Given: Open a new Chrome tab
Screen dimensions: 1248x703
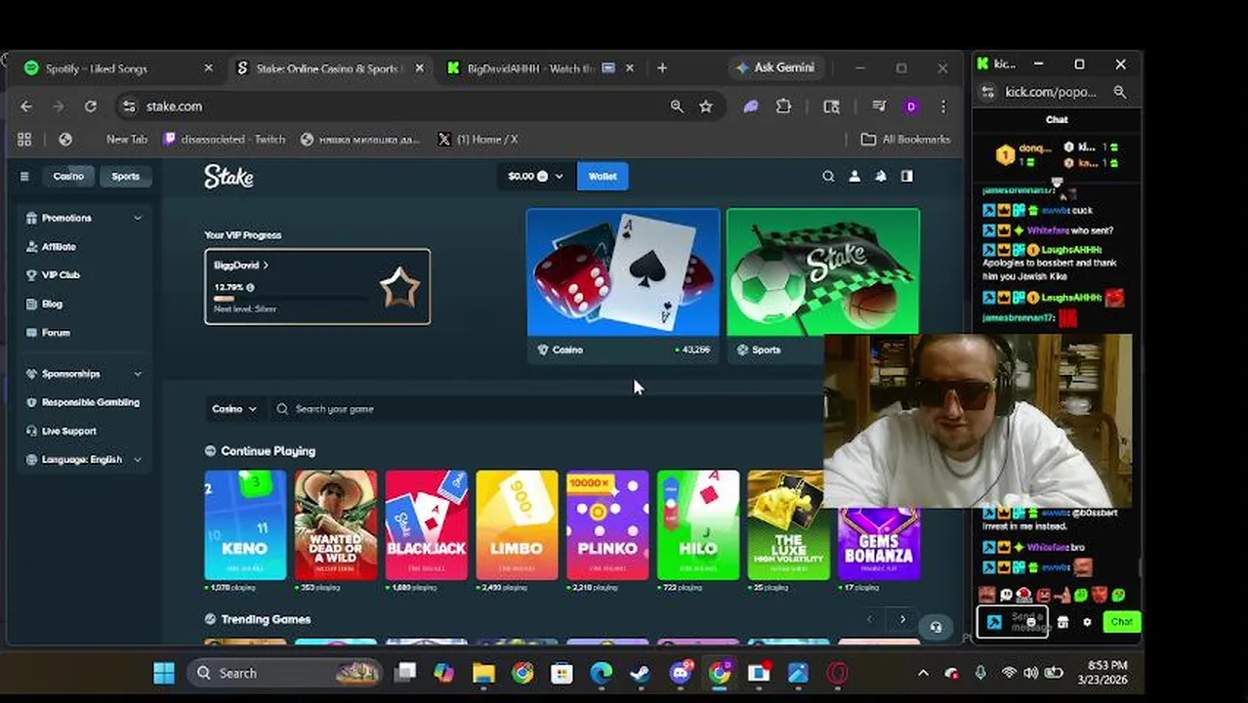Looking at the screenshot, I should (x=662, y=68).
